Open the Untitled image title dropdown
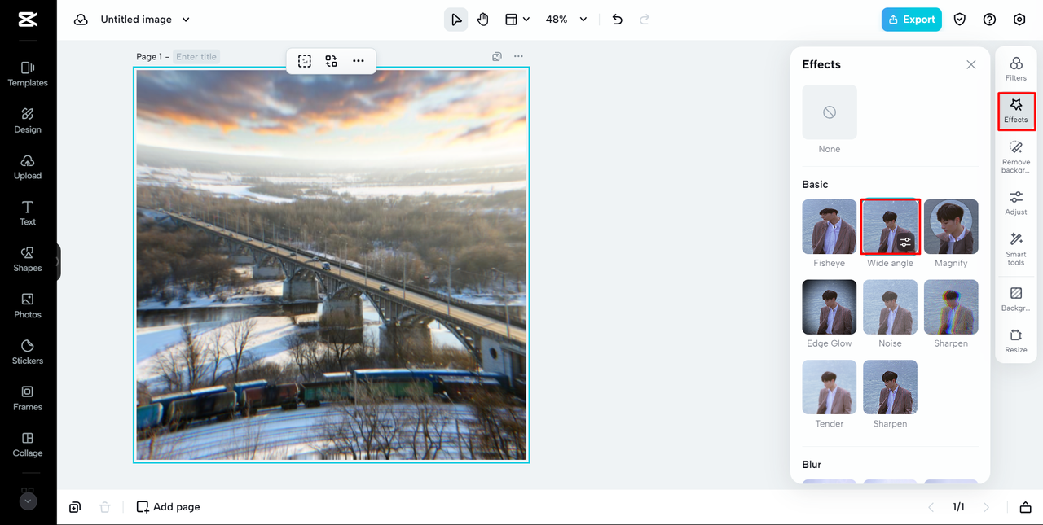This screenshot has width=1043, height=525. 145,20
